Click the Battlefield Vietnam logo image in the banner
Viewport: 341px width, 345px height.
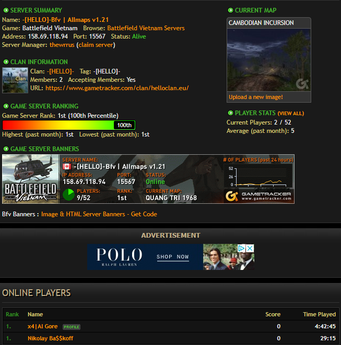[x=30, y=179]
